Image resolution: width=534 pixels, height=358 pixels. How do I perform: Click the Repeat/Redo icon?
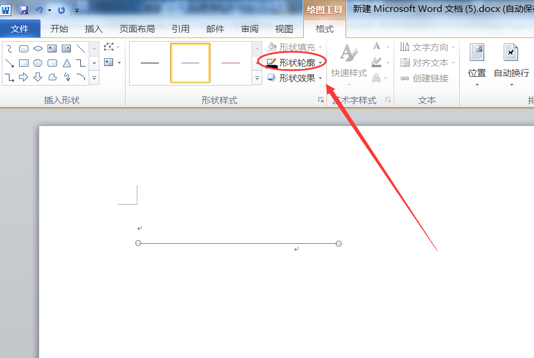coord(61,10)
